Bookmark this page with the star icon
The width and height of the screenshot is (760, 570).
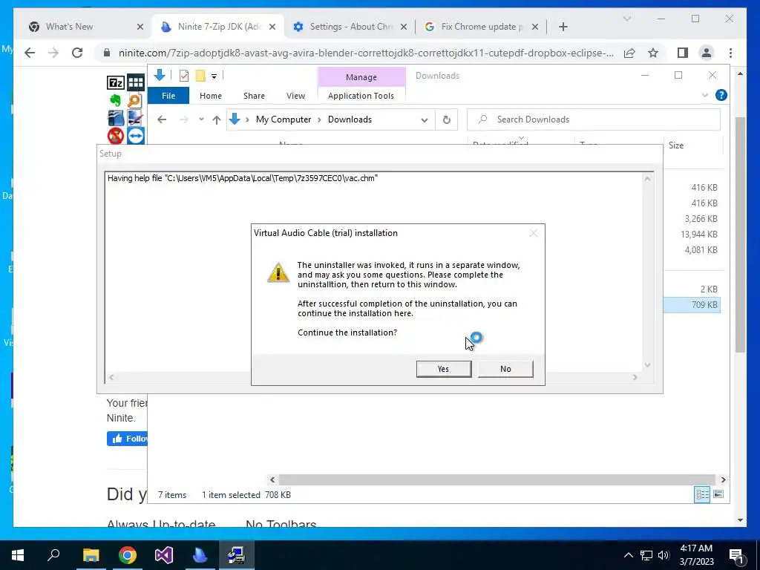(653, 53)
